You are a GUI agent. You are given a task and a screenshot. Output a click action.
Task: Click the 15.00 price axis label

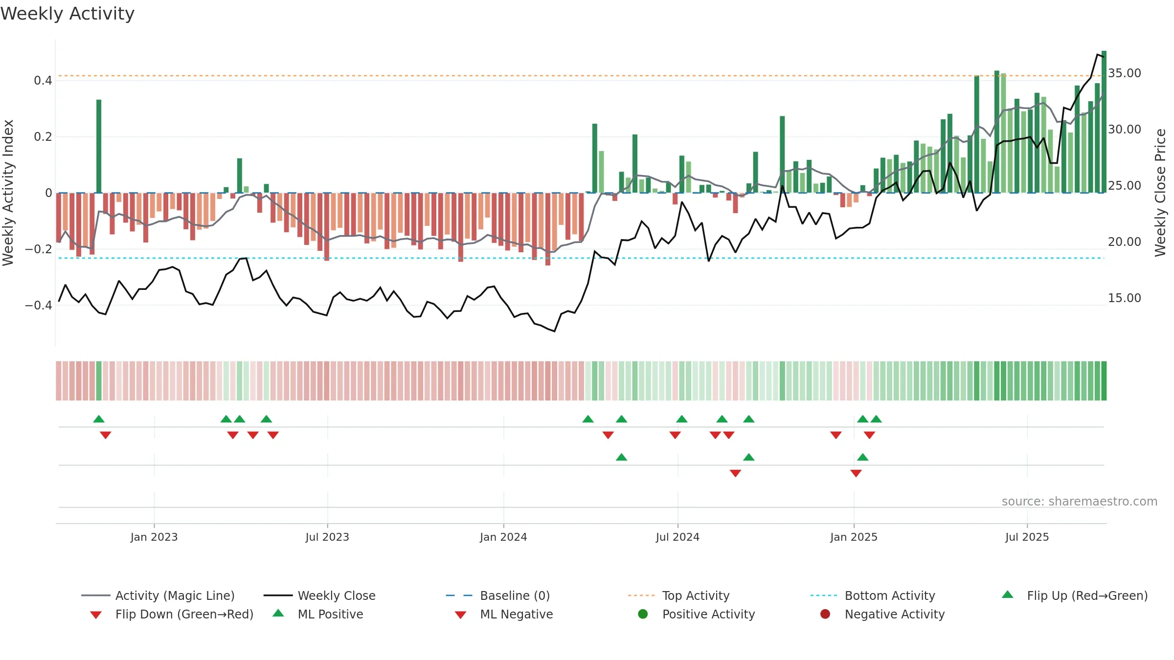[1125, 298]
